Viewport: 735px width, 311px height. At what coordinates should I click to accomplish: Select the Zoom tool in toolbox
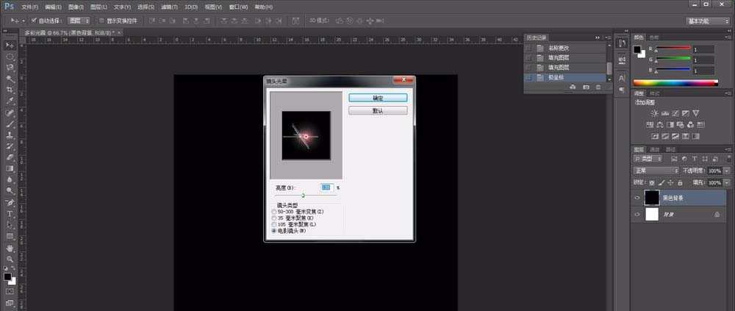pyautogui.click(x=10, y=259)
